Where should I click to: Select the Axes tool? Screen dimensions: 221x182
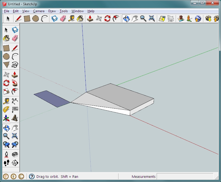coord(6,118)
